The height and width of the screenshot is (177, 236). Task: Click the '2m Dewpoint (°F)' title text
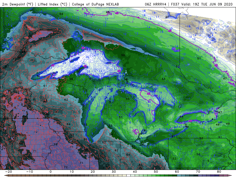pos(18,4)
